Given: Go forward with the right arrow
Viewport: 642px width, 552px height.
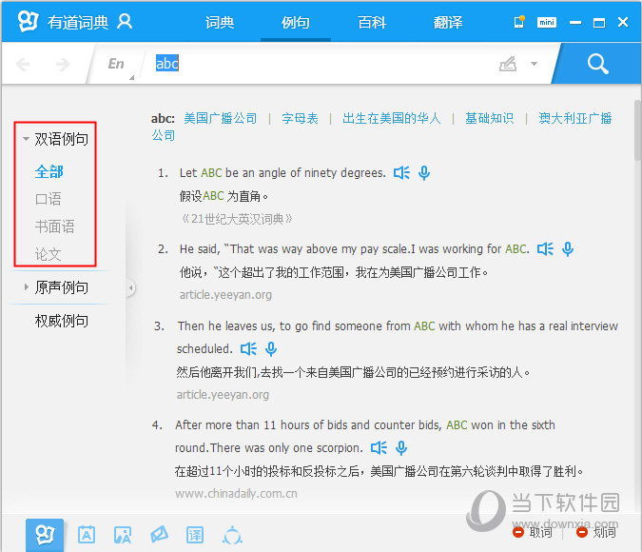Looking at the screenshot, I should click(63, 65).
